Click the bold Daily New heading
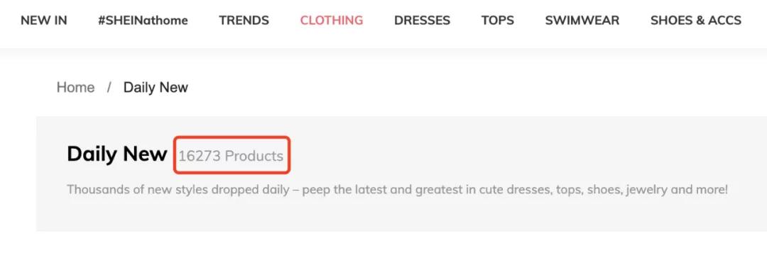Viewport: 767px width, 255px height. pos(117,154)
